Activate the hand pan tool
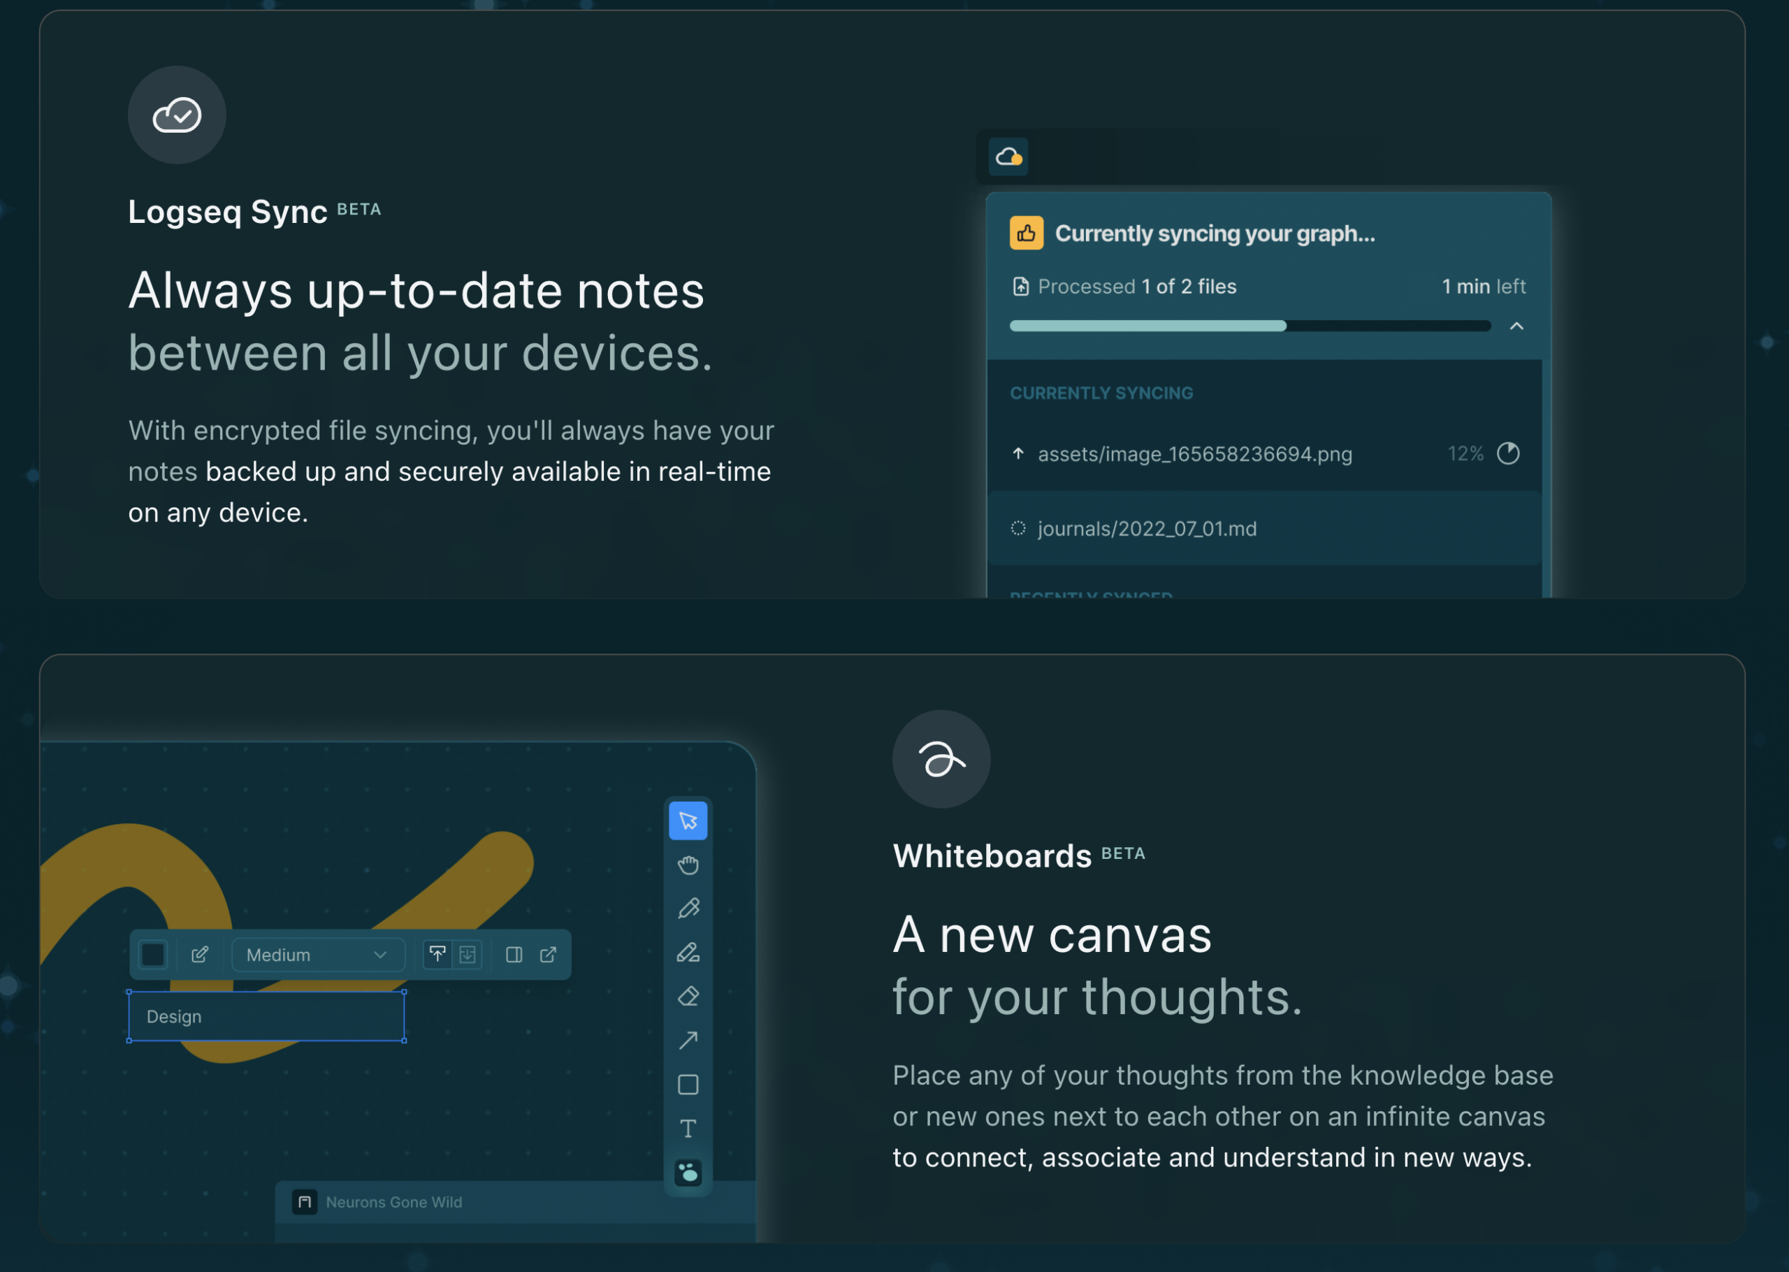This screenshot has height=1272, width=1789. [x=688, y=865]
